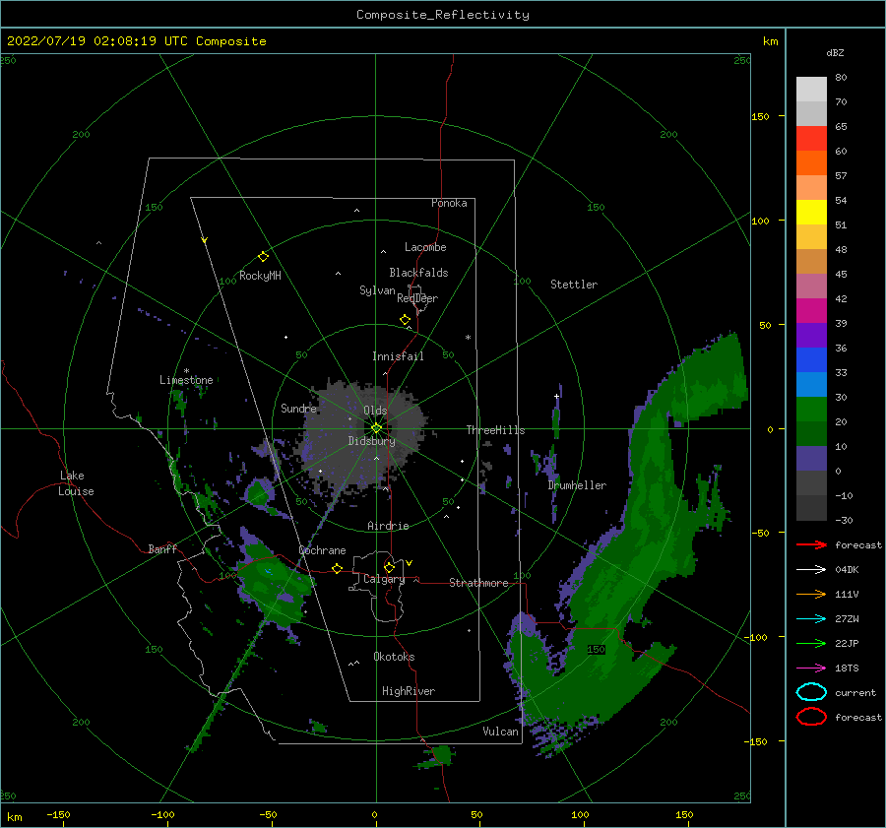Click the bright green 30 dBZ color swatch
The image size is (886, 828).
pyautogui.click(x=811, y=410)
